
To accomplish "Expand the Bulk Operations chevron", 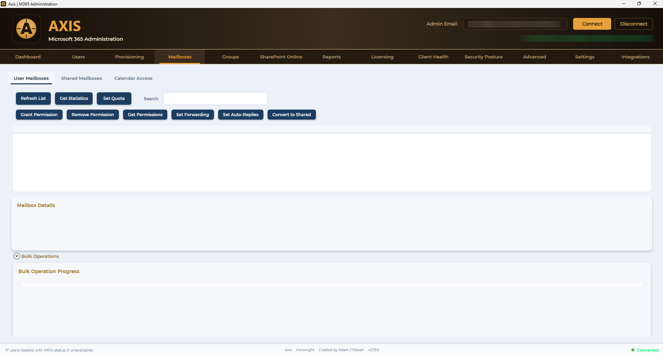I will [x=17, y=256].
